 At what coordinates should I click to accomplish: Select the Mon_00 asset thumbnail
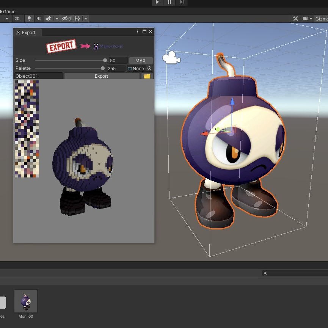(x=26, y=301)
